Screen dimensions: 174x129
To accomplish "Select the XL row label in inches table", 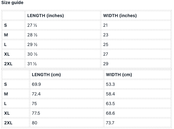I will pos(7,54).
